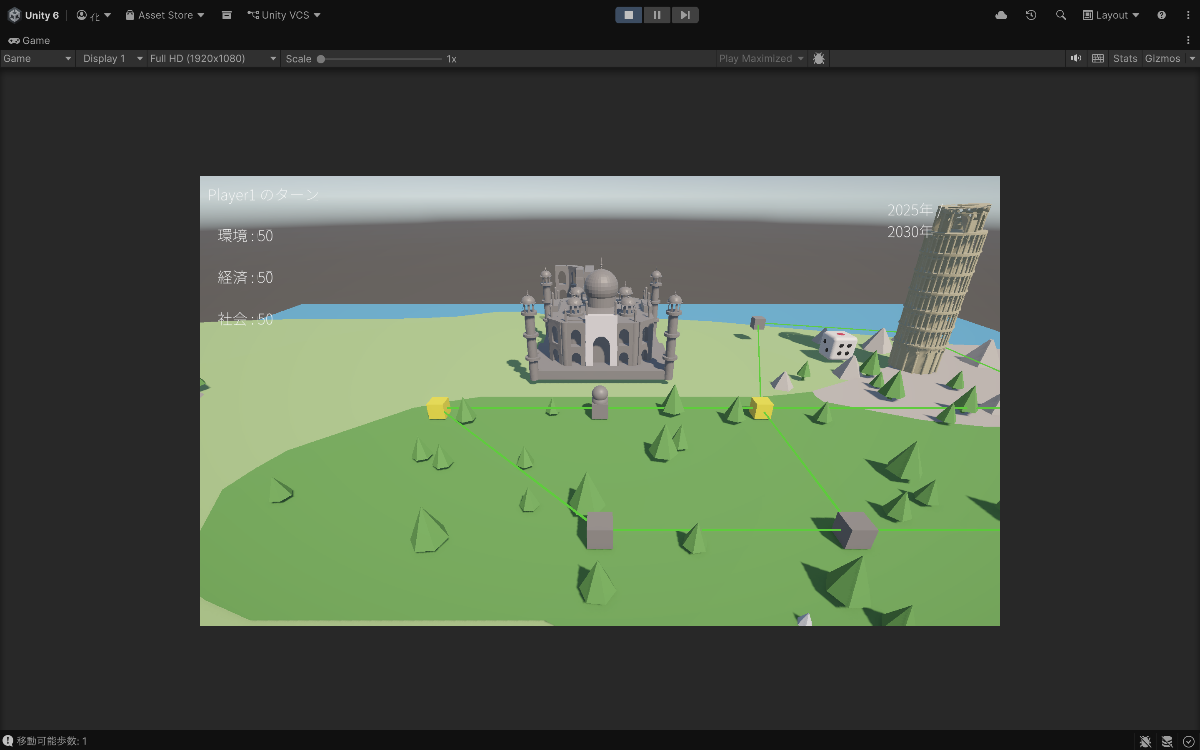Screen dimensions: 1200x750
Task: Open the Play Maximized dropdown
Action: (761, 58)
